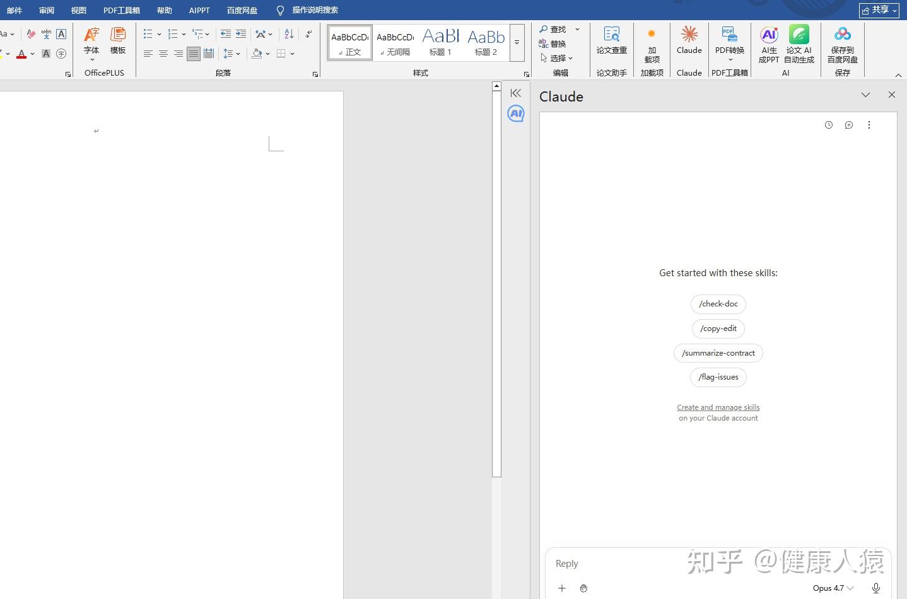Open the 加载项 add-ins button
Screen dimensions: 907x599
tap(652, 45)
